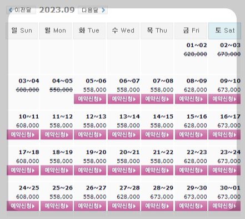This screenshot has width=245, height=219.
Task: Click the date label 20~21
Action: [x=129, y=152]
